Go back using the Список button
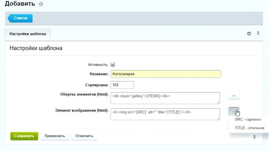Image resolution: width=269 pixels, height=151 pixels. [x=20, y=18]
